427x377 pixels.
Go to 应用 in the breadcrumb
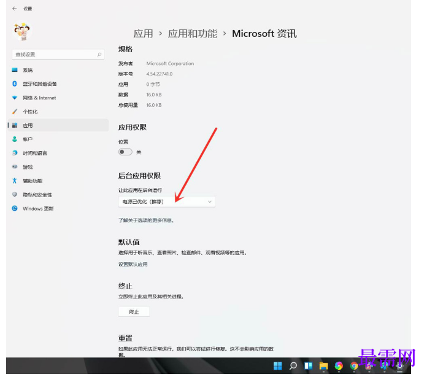coord(143,34)
